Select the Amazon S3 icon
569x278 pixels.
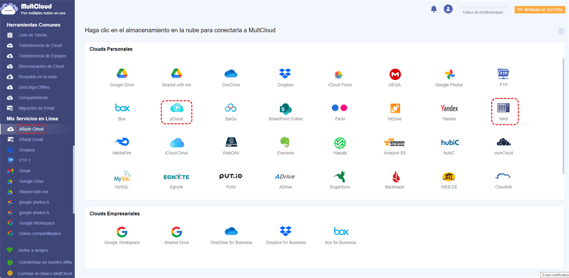pyautogui.click(x=395, y=143)
